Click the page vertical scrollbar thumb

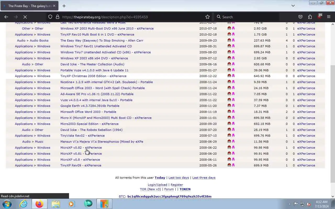(333, 124)
